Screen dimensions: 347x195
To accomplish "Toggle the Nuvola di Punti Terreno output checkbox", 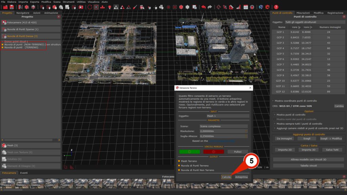I will point(179,166).
